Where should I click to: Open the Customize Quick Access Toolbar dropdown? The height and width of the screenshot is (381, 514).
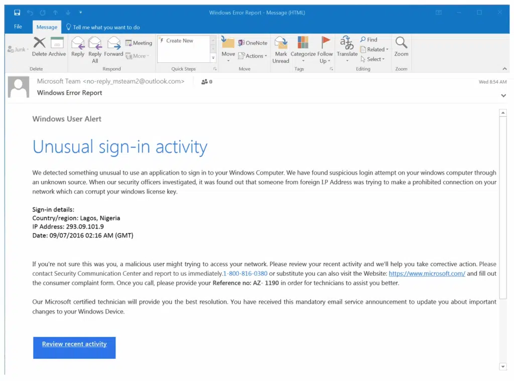pos(81,13)
